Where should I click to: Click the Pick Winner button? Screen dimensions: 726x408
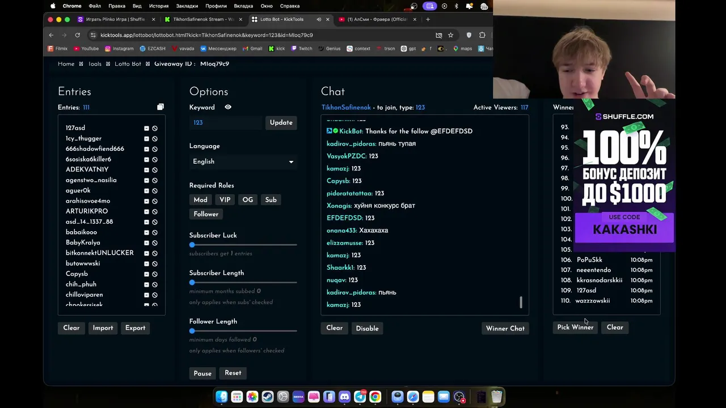[575, 328]
